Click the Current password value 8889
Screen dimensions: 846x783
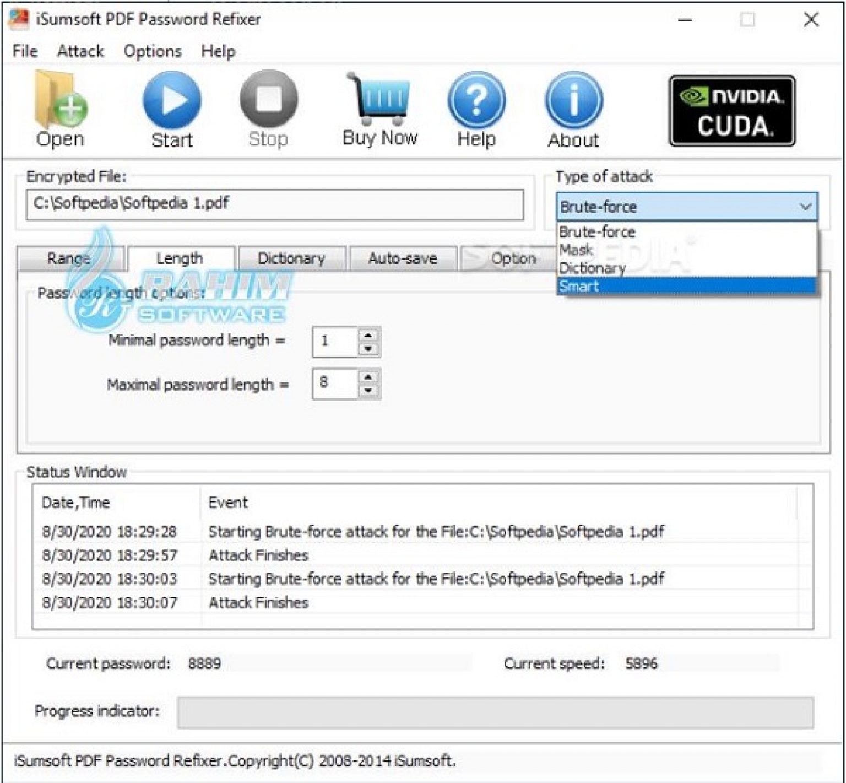204,663
